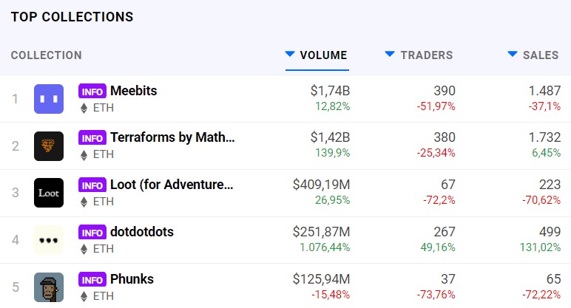Click the ETH icon under Meebits
Image resolution: width=571 pixels, height=308 pixels.
(84, 108)
